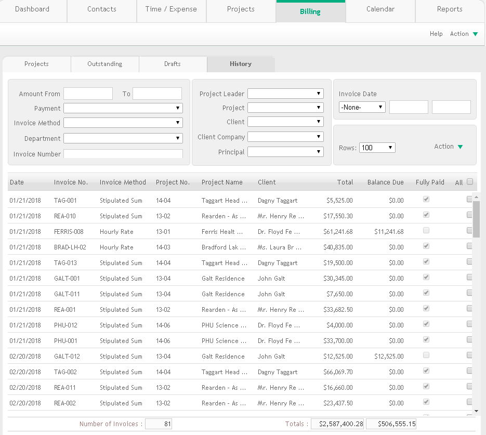Image resolution: width=486 pixels, height=435 pixels.
Task: Select the row checkbox for invoice GALT-012
Action: (x=470, y=355)
